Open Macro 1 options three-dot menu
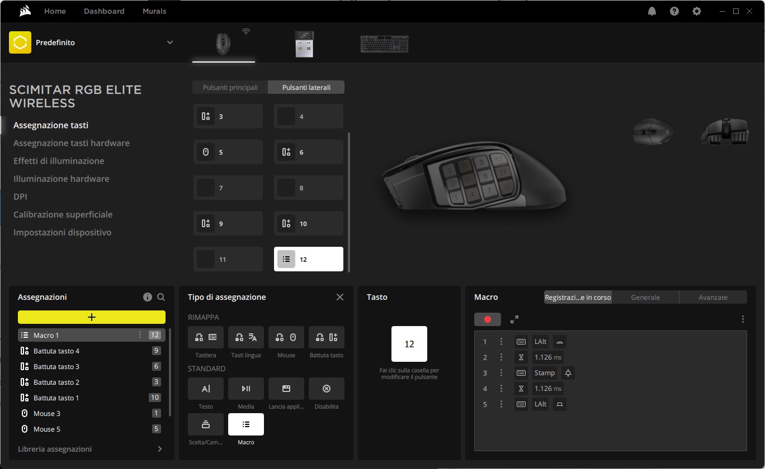The image size is (765, 469). [x=140, y=335]
